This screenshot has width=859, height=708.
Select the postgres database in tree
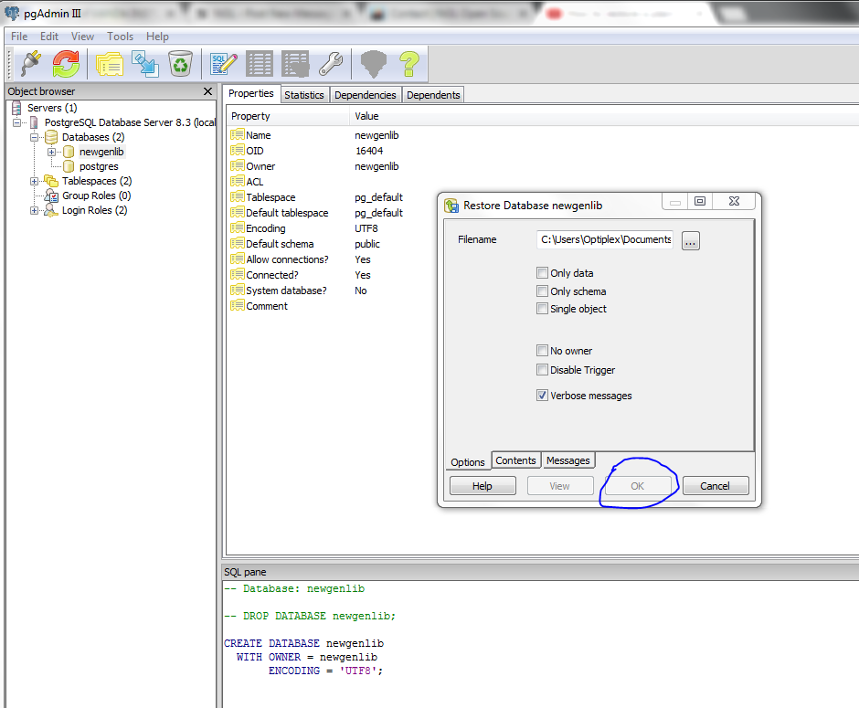(x=99, y=166)
